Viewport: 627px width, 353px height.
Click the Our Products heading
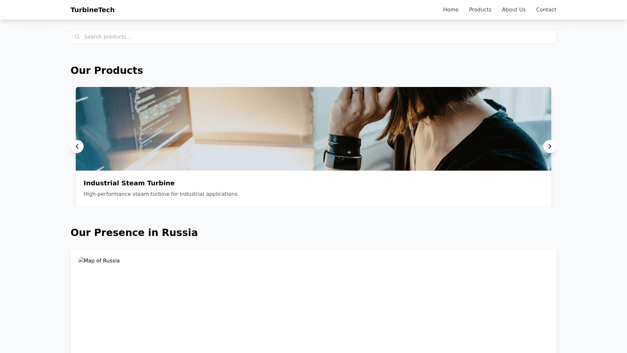(x=107, y=71)
